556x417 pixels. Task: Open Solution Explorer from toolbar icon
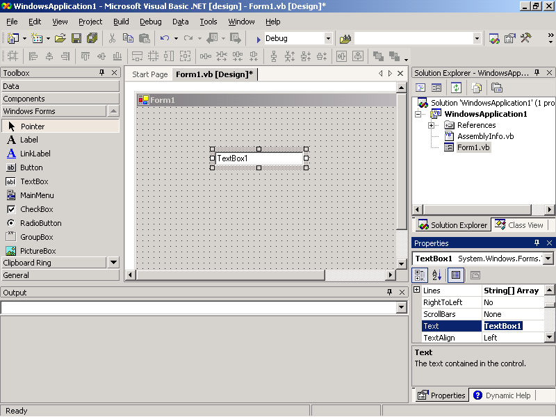[x=494, y=38]
